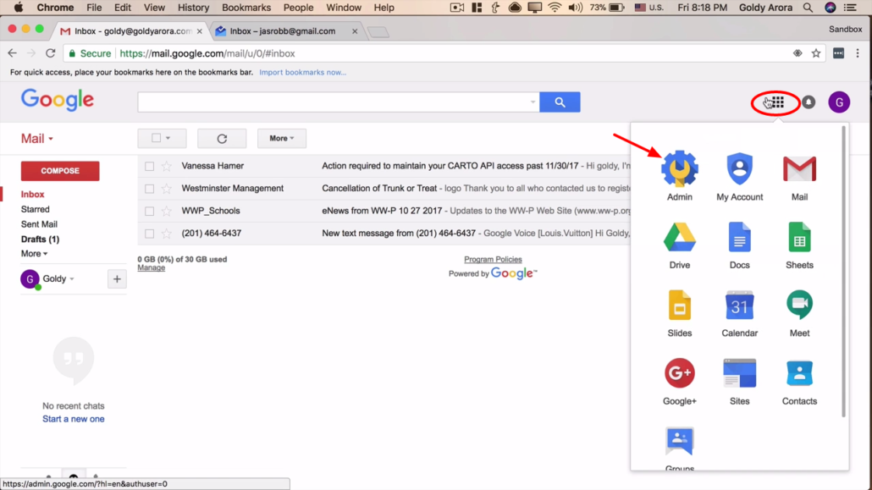The width and height of the screenshot is (872, 490).
Task: Star the WWP_Schools email
Action: tap(166, 211)
